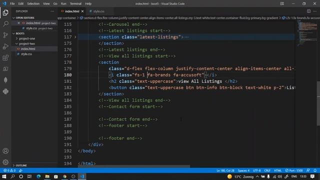Close index.html in Open Editors list
This screenshot has width=320, height=180.
click(x=18, y=23)
